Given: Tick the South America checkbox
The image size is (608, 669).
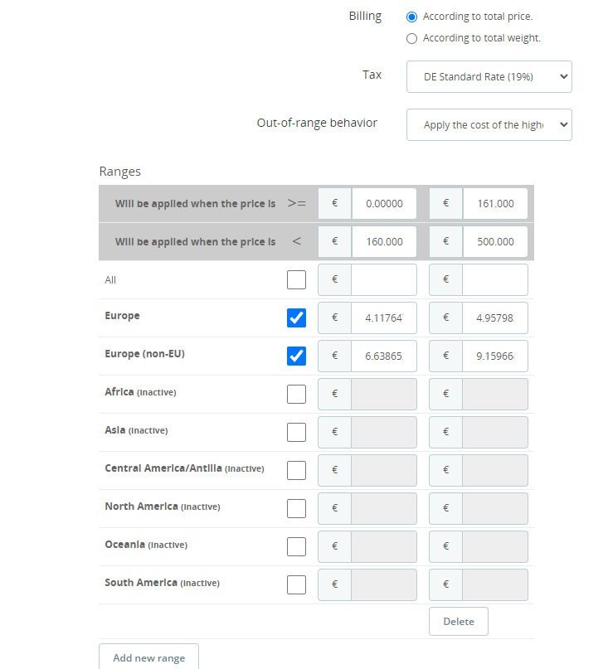Looking at the screenshot, I should click(x=296, y=584).
